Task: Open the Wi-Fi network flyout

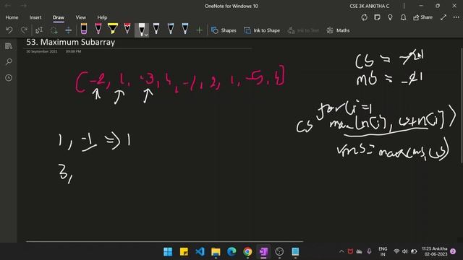Action: click(396, 251)
